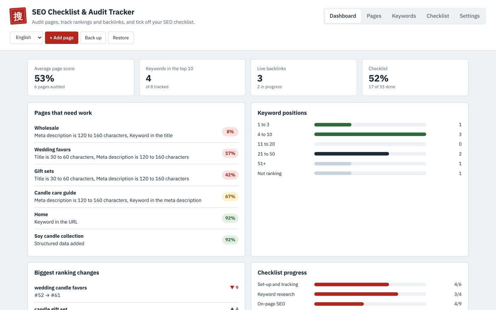Screen dimensions: 496x310
Task: Click the red app logo icon
Action: point(18,16)
